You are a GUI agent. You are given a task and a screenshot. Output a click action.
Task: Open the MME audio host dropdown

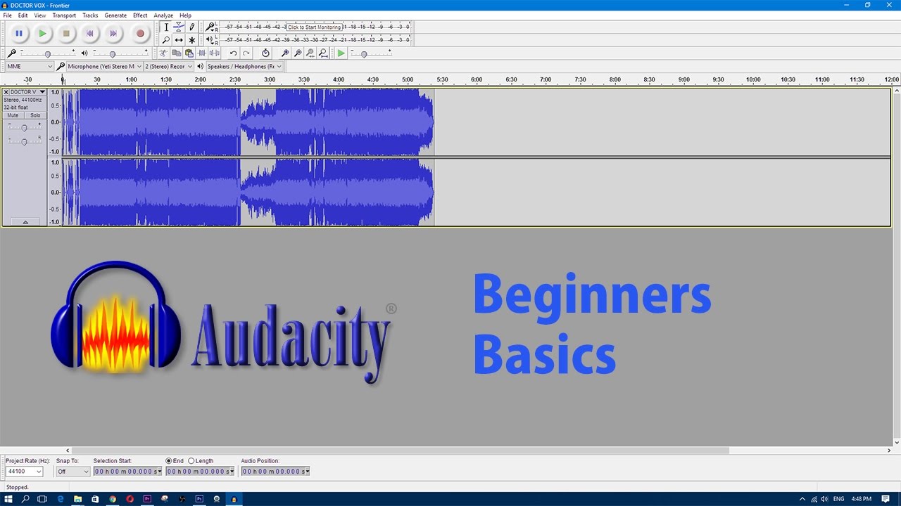click(29, 66)
